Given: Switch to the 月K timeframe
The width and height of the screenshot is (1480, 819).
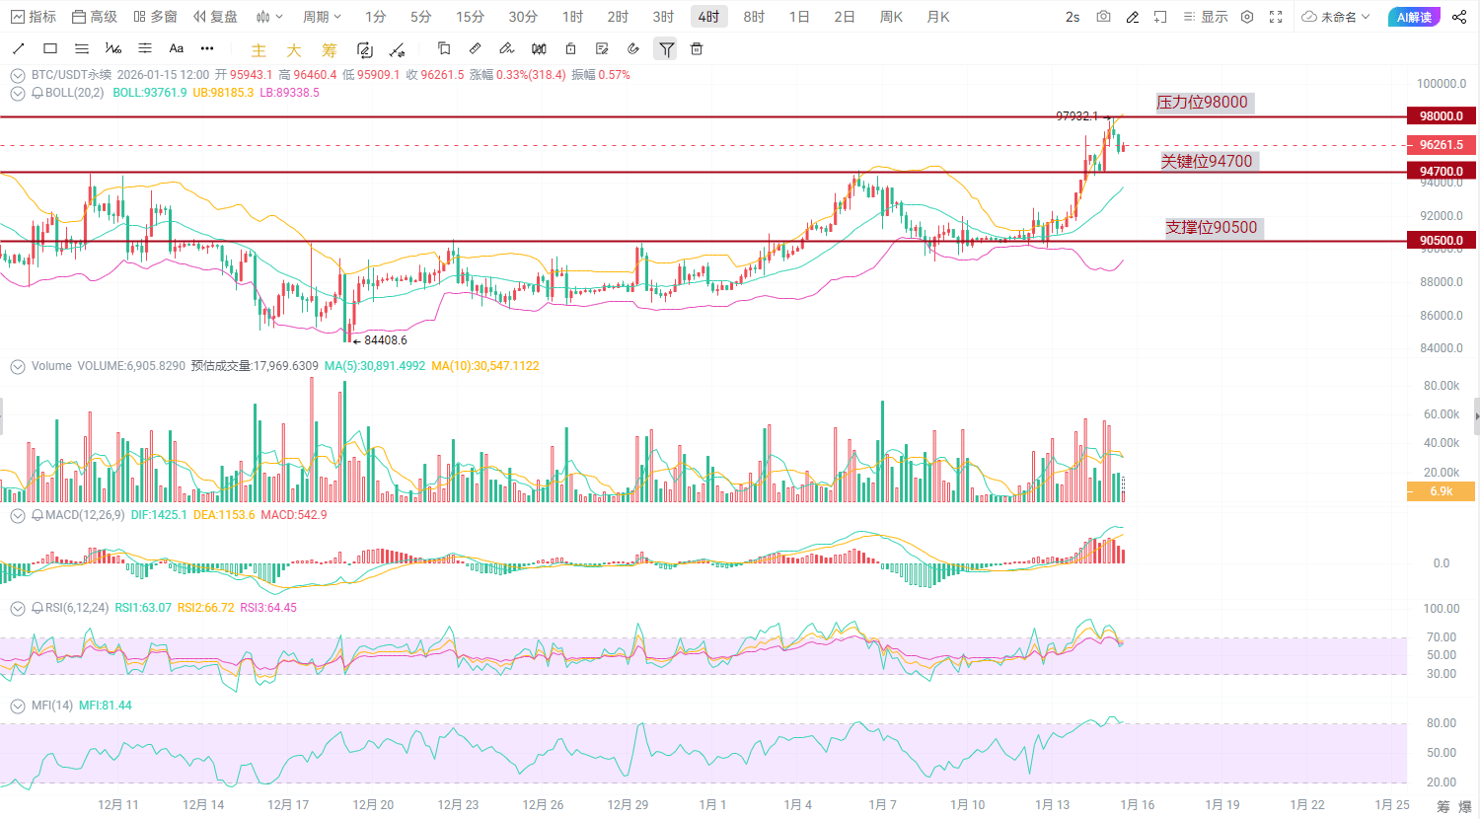Looking at the screenshot, I should coord(938,17).
